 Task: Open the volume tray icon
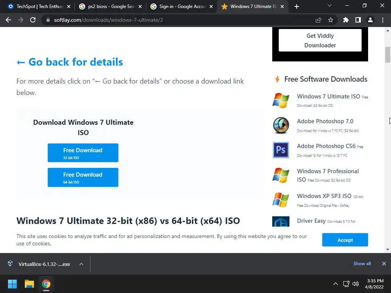click(x=355, y=284)
